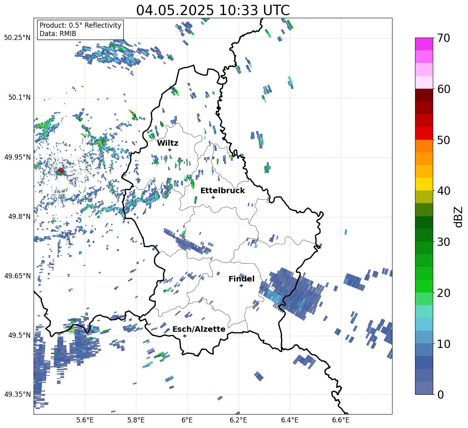
Task: Click the Data: RMIB text
Action: coord(58,34)
